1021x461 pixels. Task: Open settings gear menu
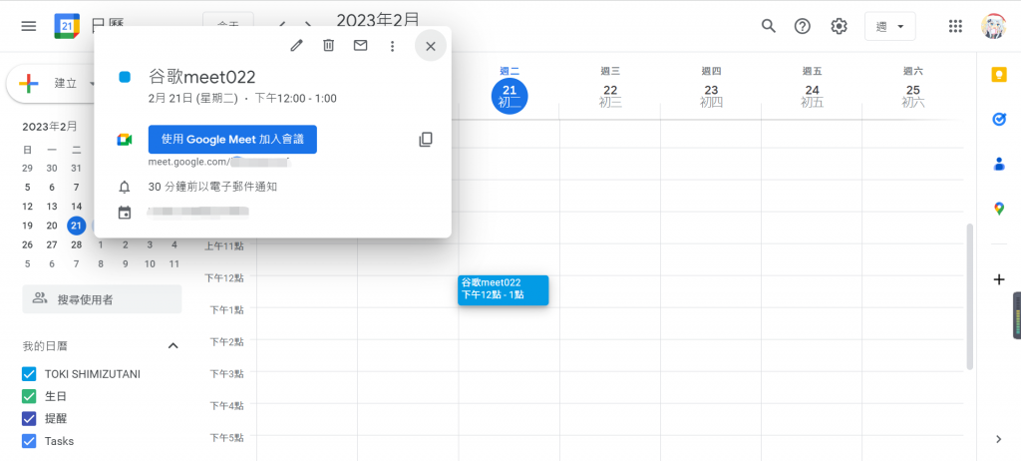[839, 26]
